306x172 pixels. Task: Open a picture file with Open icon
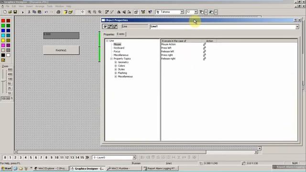coord(10,12)
